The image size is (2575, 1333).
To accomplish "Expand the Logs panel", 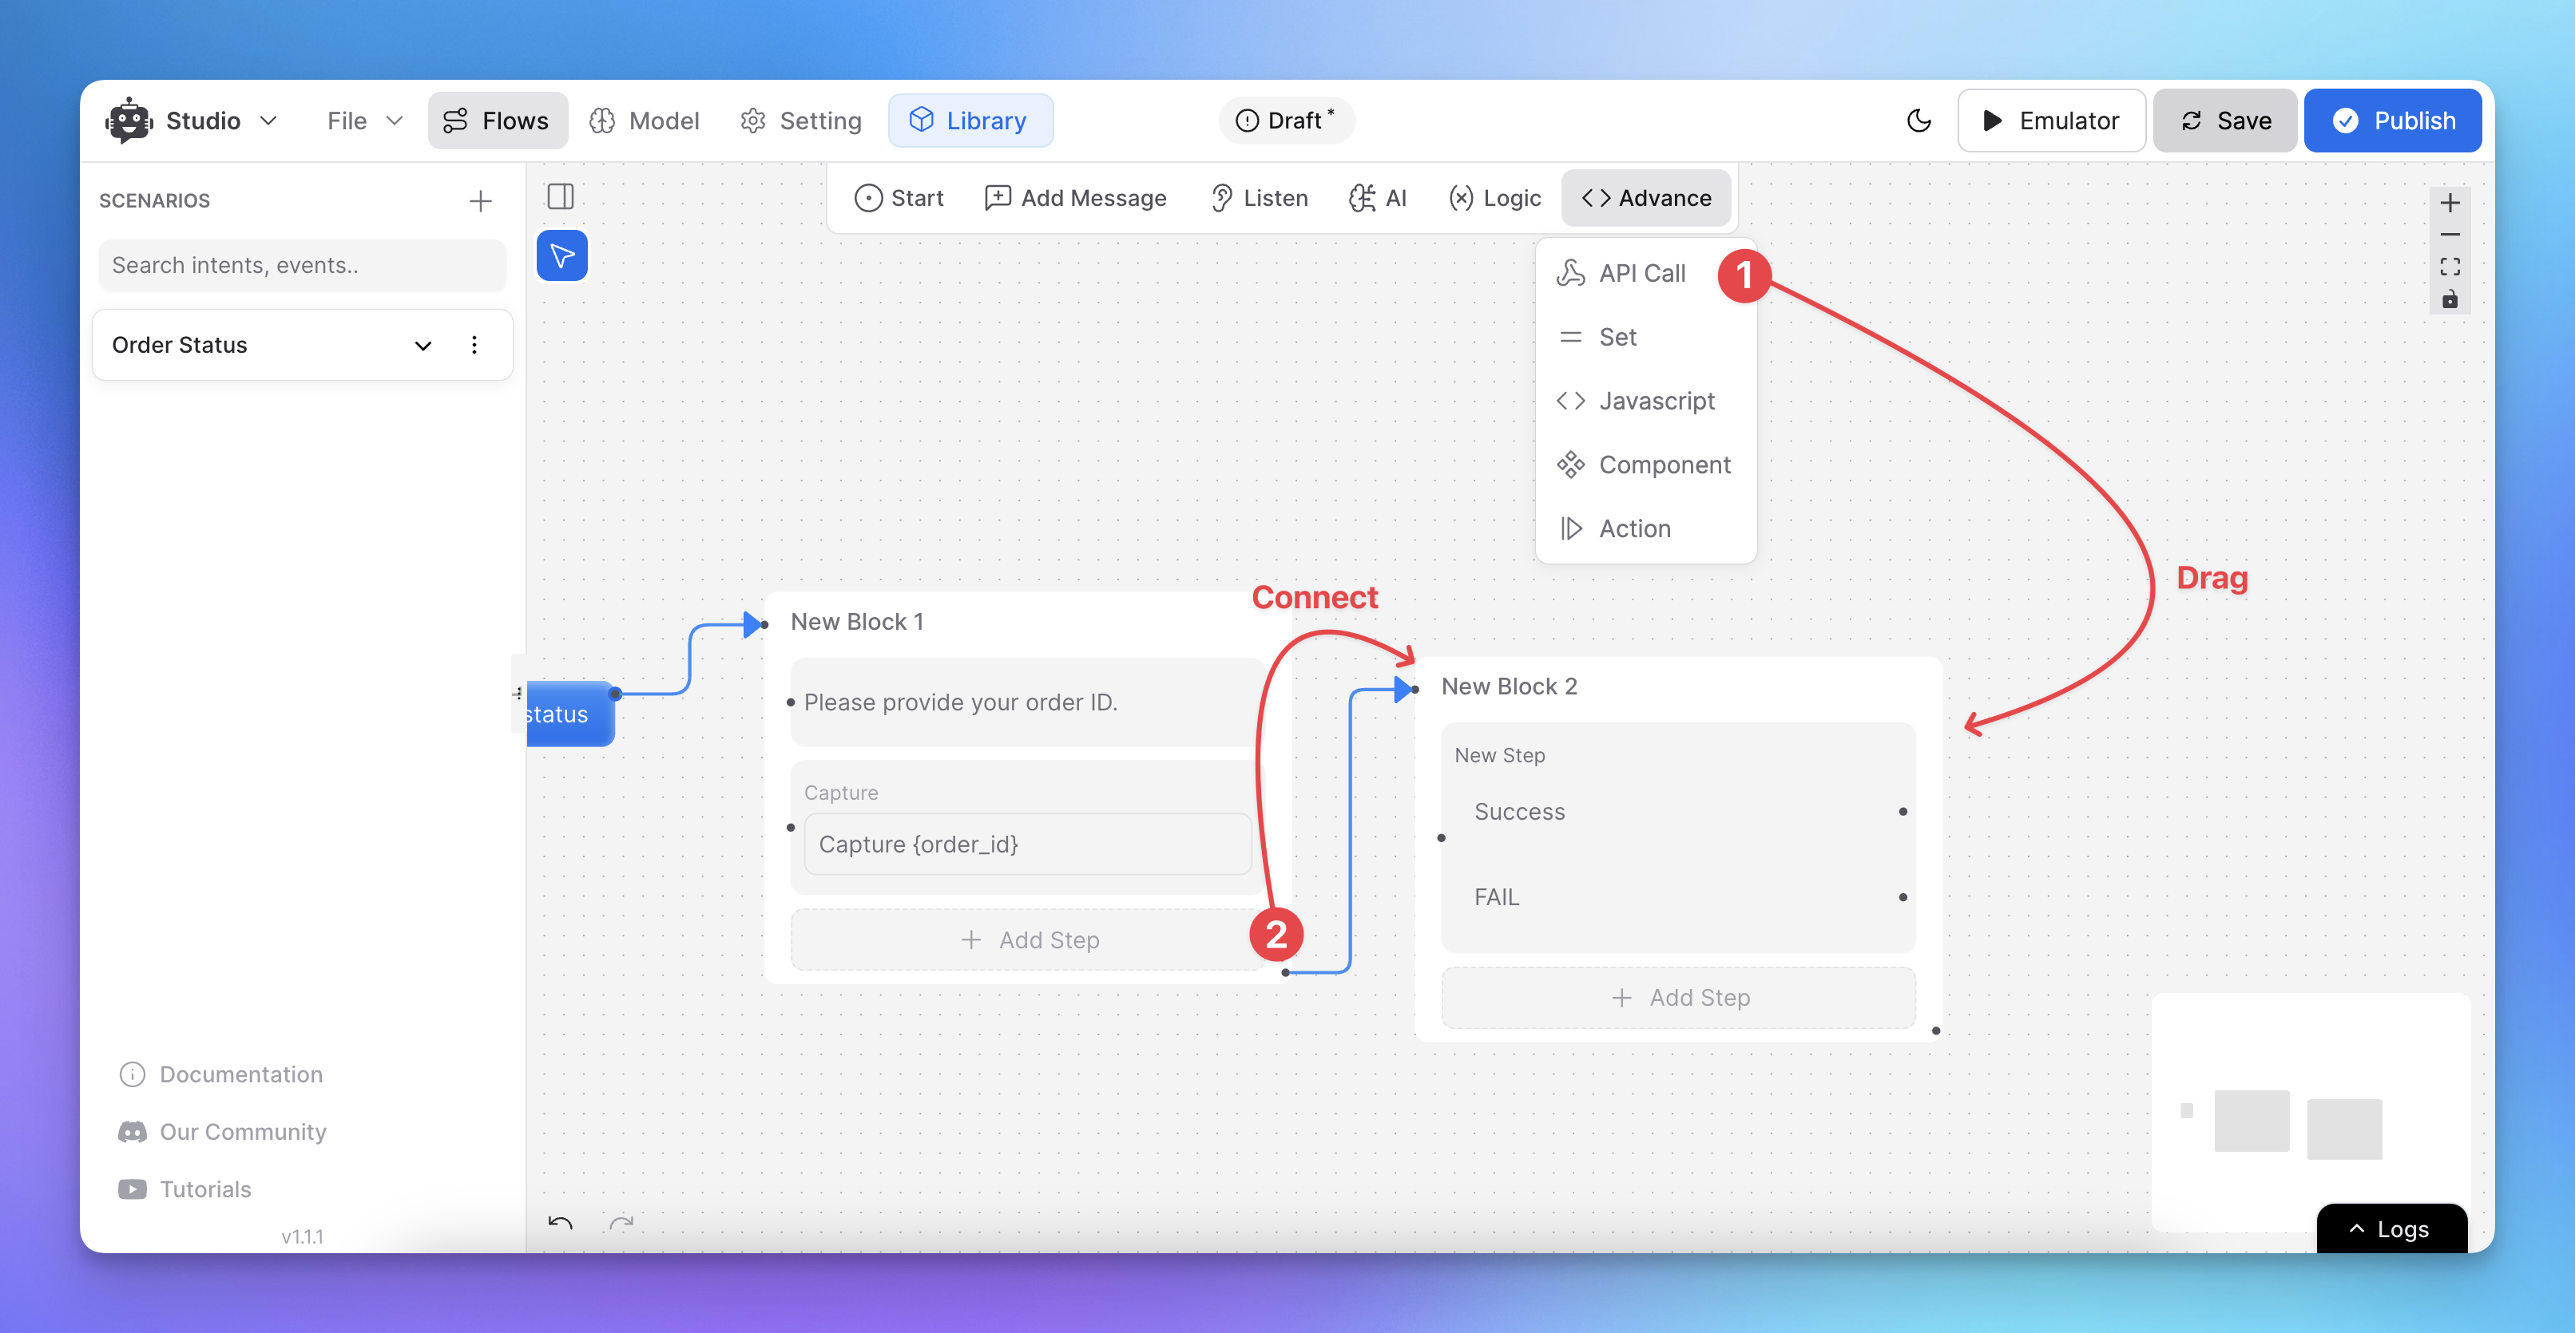I will point(2391,1229).
